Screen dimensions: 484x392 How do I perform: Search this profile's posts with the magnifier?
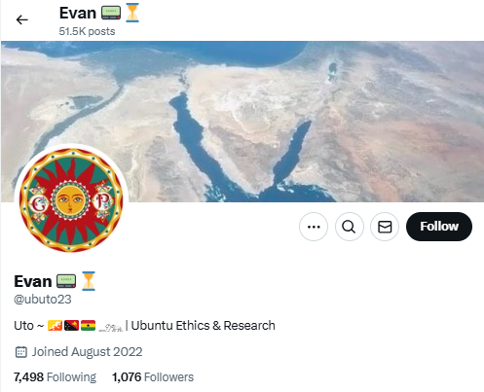[349, 227]
